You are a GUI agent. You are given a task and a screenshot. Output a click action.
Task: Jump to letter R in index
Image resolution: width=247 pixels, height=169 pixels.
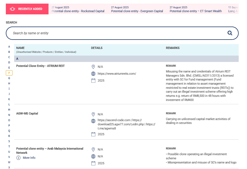[x=9, y=136]
